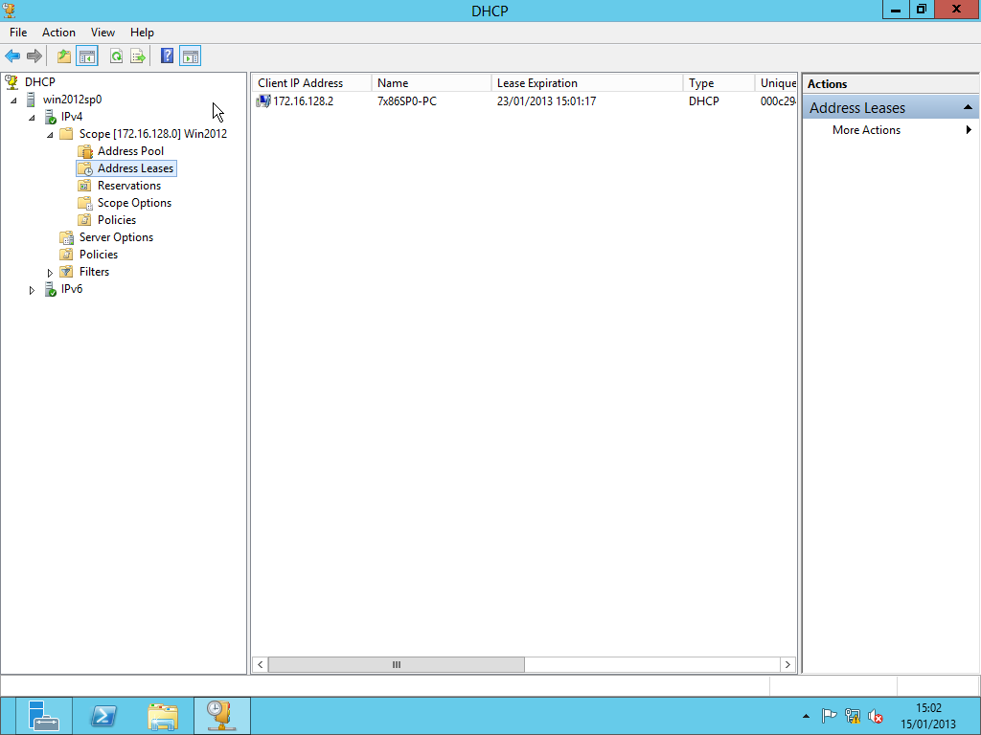Expand the Filters tree node
981x735 pixels.
(51, 273)
